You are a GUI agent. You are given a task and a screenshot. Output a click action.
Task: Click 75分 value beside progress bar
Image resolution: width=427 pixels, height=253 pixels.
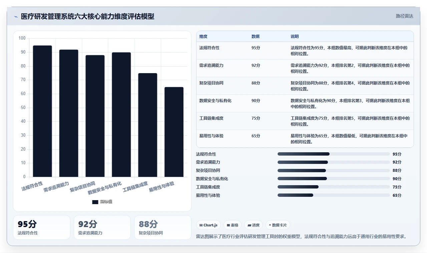[397, 187]
